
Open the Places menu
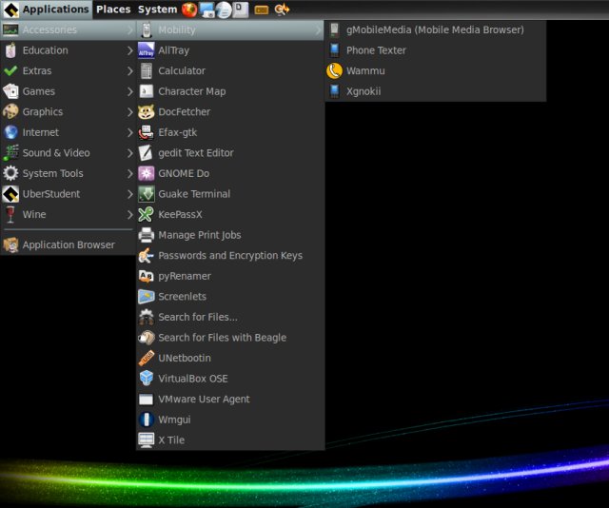click(x=113, y=10)
